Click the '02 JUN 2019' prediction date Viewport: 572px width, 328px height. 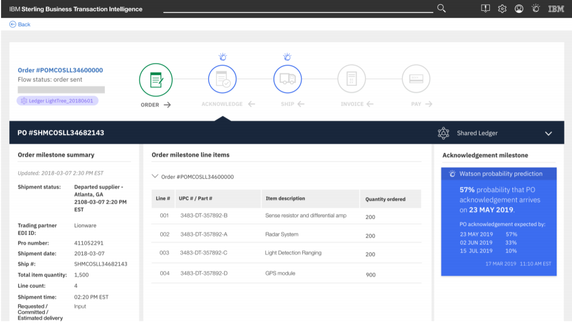coord(476,243)
